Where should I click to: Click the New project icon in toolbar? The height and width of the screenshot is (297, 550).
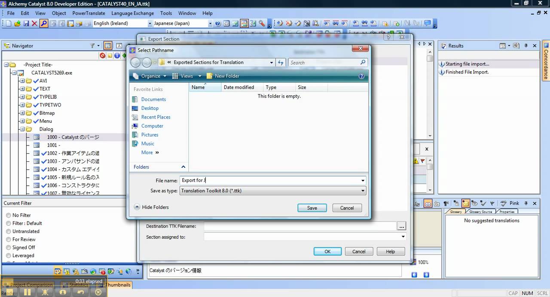click(9, 24)
